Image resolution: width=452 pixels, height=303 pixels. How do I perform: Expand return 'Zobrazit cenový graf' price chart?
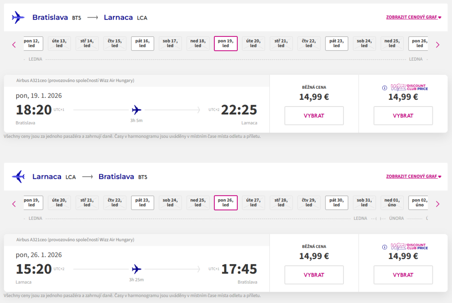413,177
